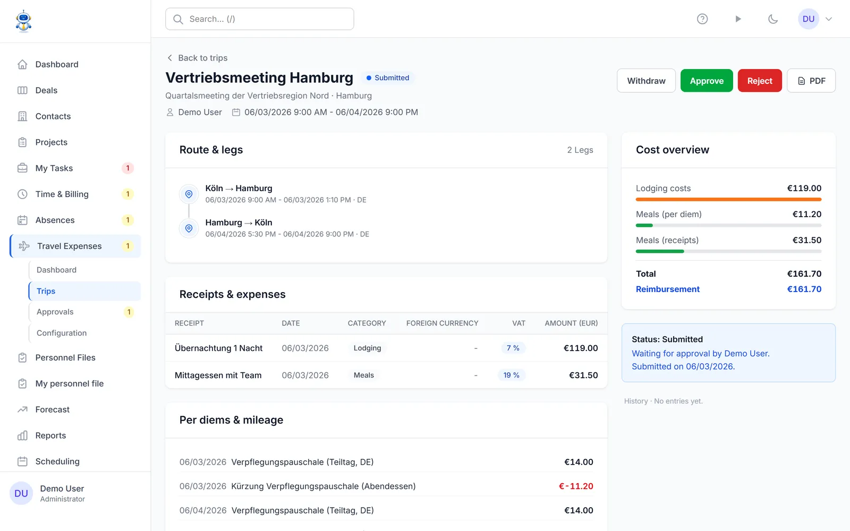
Task: Click the Deals icon in sidebar
Action: pyautogui.click(x=22, y=90)
